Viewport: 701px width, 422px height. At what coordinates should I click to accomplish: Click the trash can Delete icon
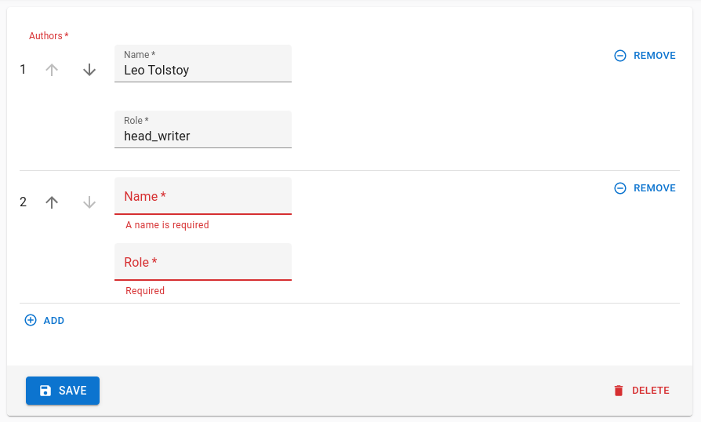619,391
